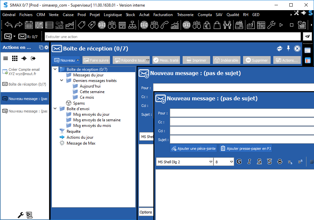The height and width of the screenshot is (220, 314).
Task: Click the wrench icon in the main toolbar
Action: tap(271, 25)
